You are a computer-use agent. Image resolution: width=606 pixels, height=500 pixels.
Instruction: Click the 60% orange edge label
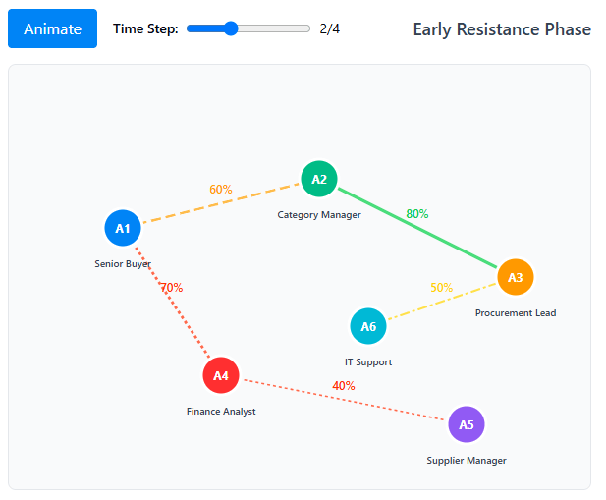coord(220,189)
